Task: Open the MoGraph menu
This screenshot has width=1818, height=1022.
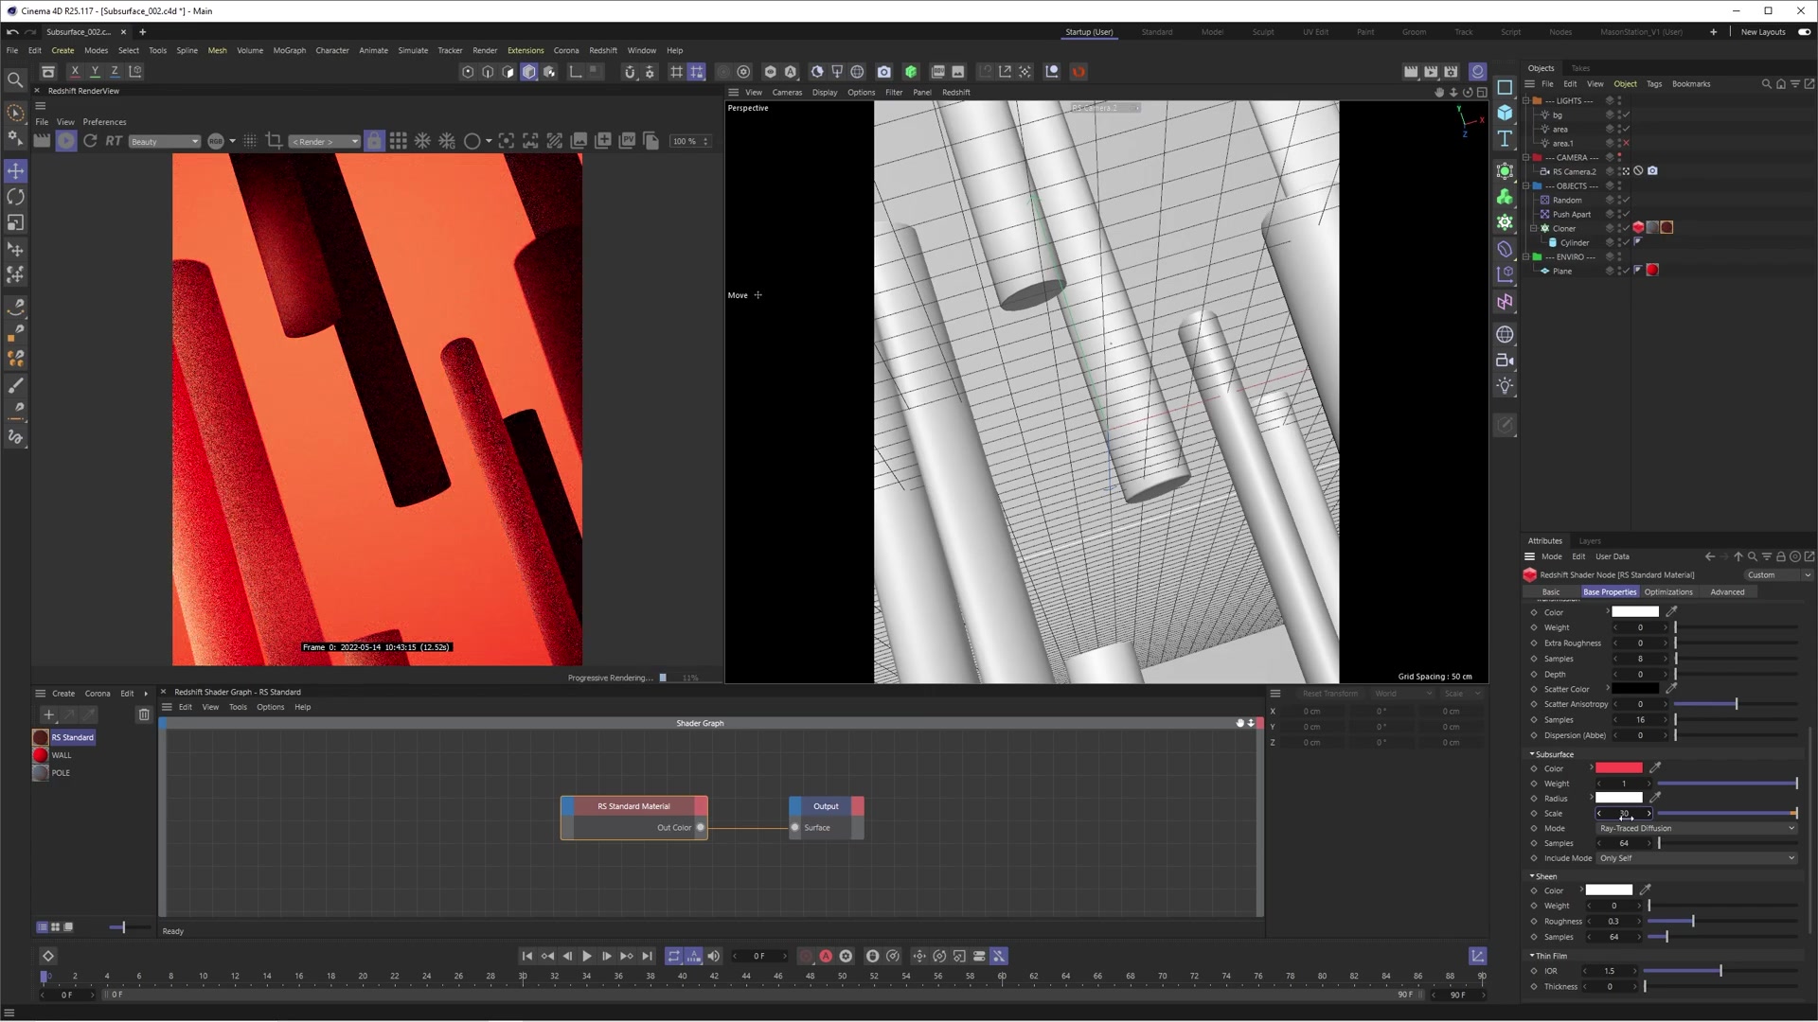Action: pos(289,50)
